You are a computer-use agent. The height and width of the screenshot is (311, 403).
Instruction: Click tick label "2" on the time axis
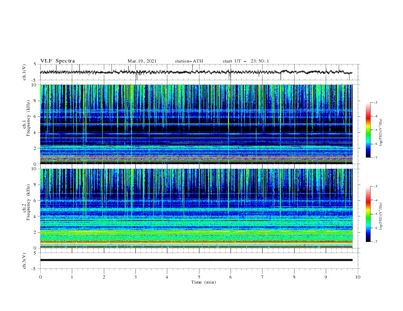pyautogui.click(x=104, y=277)
